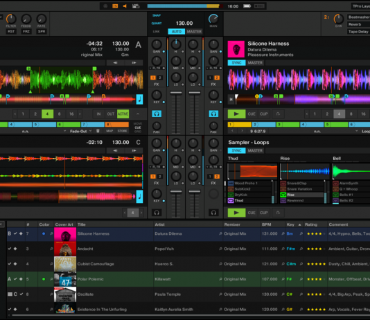Open Deck A Fade-Out cue type dropdown
This screenshot has height=320, width=370.
80,131
